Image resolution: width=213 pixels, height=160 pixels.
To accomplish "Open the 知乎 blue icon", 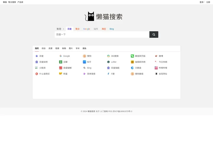I will 85,62.
